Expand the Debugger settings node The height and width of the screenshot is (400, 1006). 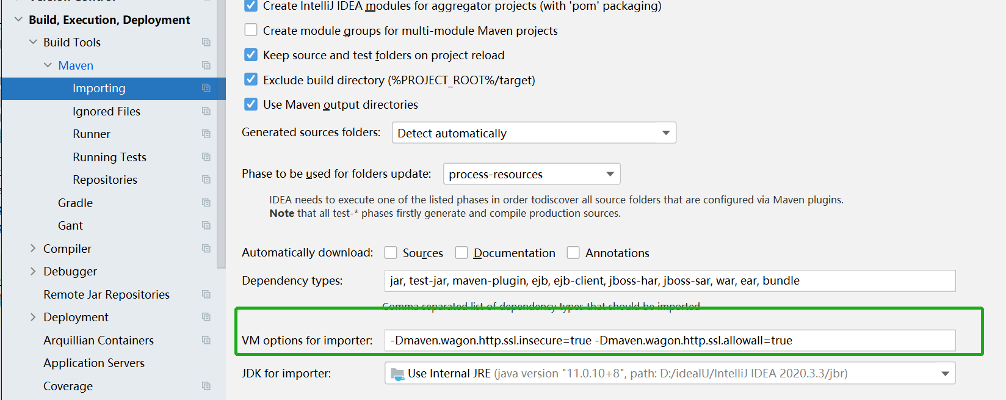[33, 271]
